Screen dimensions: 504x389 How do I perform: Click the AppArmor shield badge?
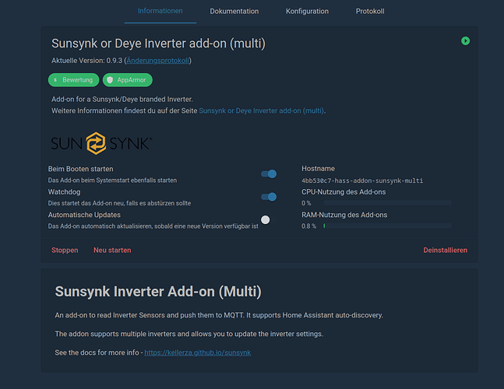click(128, 80)
